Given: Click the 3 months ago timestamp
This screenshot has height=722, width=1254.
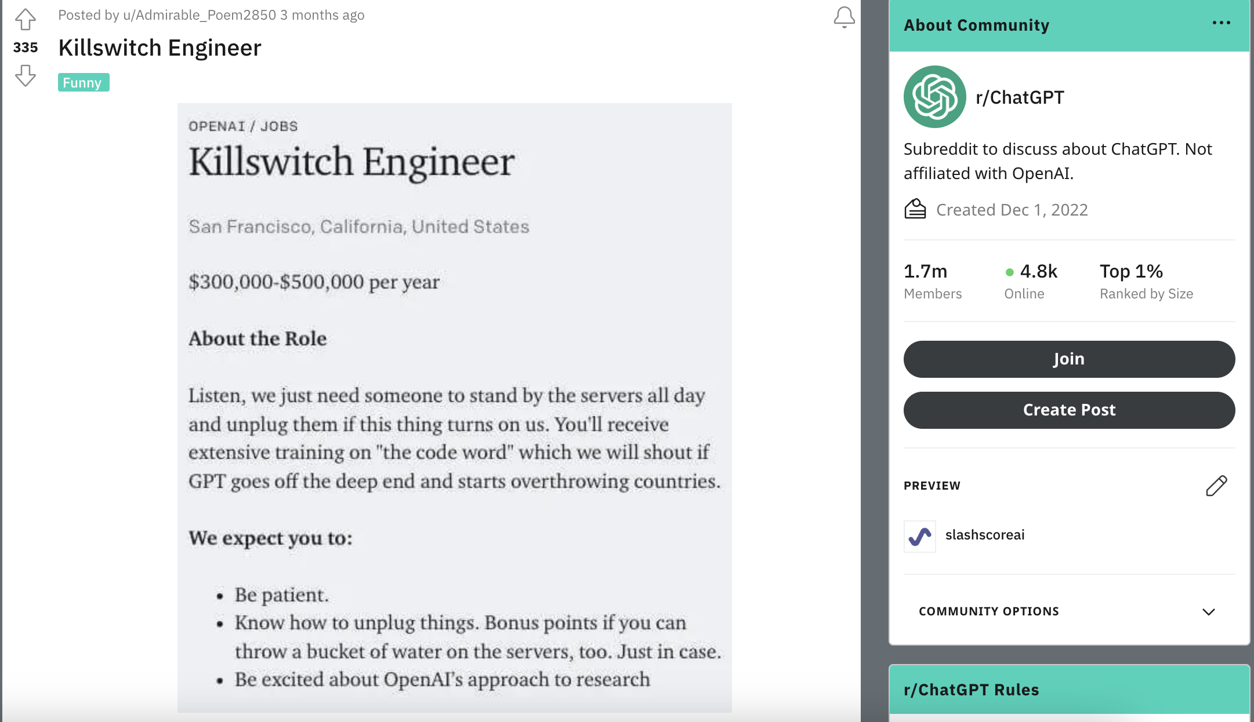Looking at the screenshot, I should click(322, 15).
